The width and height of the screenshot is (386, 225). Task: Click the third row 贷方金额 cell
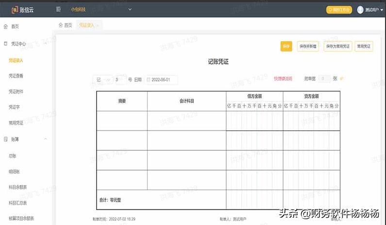pos(312,160)
